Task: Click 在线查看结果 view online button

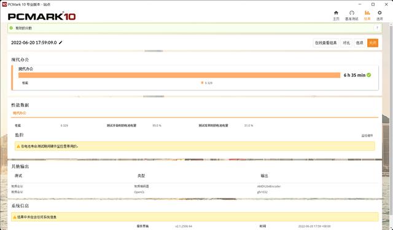Action: point(326,43)
